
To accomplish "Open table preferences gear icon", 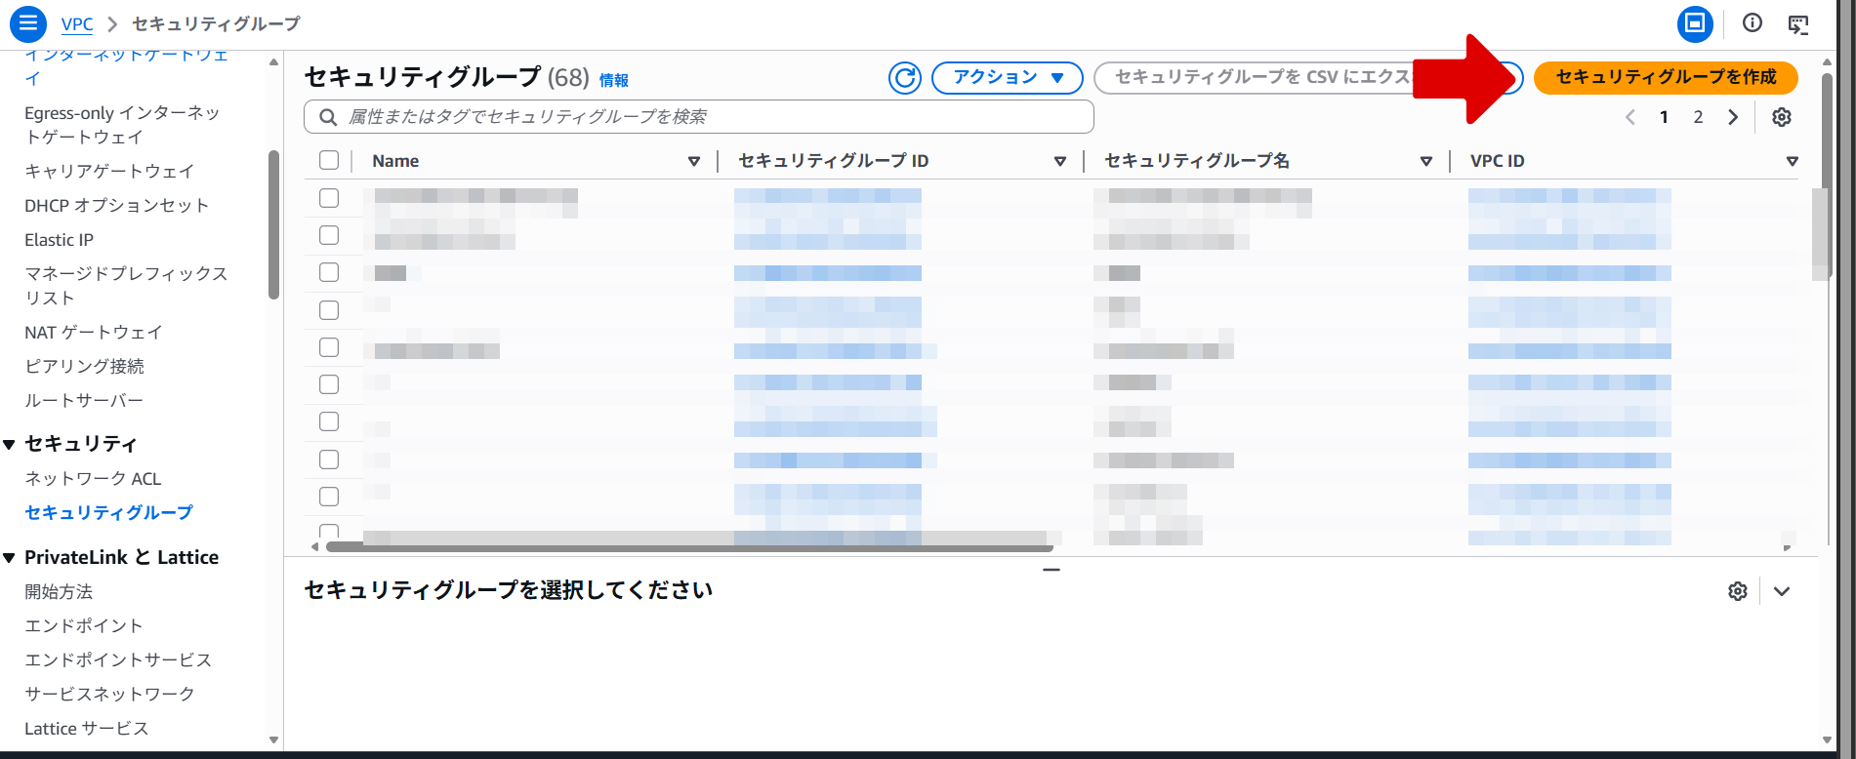I will click(x=1781, y=117).
